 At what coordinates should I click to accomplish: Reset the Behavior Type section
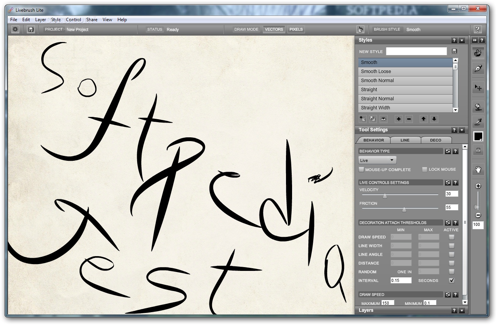(x=448, y=151)
